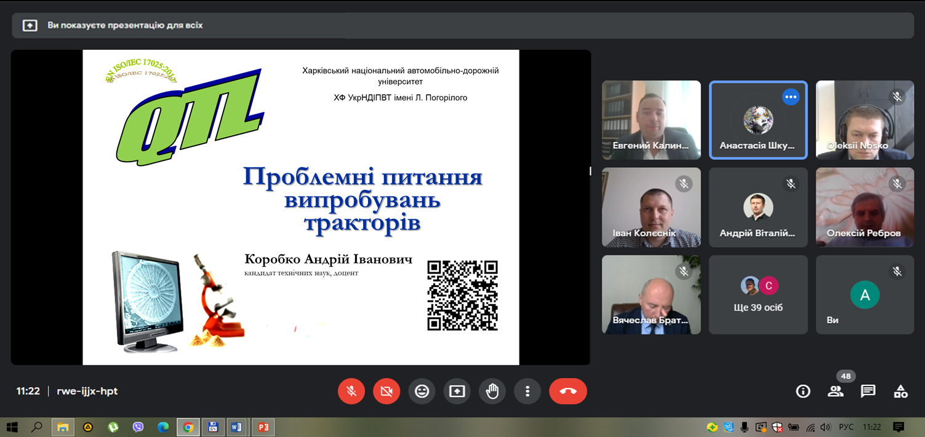The width and height of the screenshot is (925, 437).
Task: Click the present screen button
Action: pyautogui.click(x=457, y=392)
